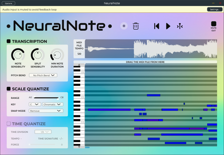Click the horizontal scrollbar thumb under piano roll

point(87,147)
